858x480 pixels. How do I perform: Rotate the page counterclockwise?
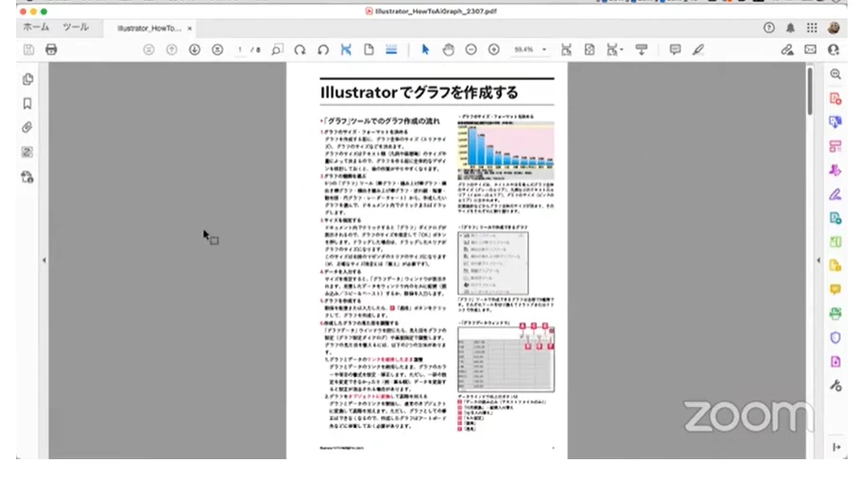(323, 50)
